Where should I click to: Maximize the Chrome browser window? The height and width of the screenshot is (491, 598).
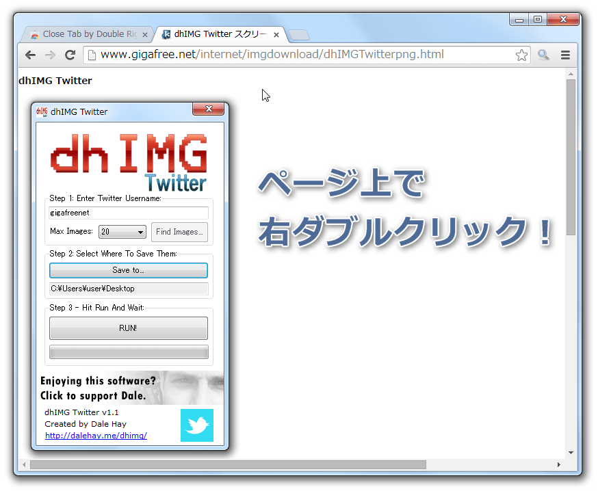(538, 19)
